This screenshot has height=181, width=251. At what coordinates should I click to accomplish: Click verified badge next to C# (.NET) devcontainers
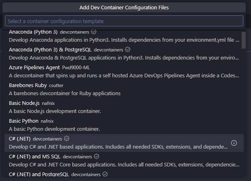pos(67,139)
